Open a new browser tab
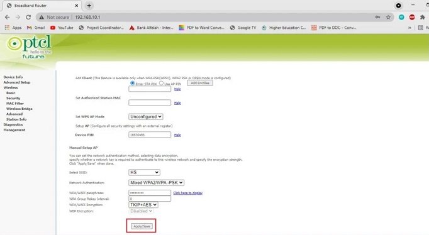Screen dimensions: 429x235 [x=89, y=6]
